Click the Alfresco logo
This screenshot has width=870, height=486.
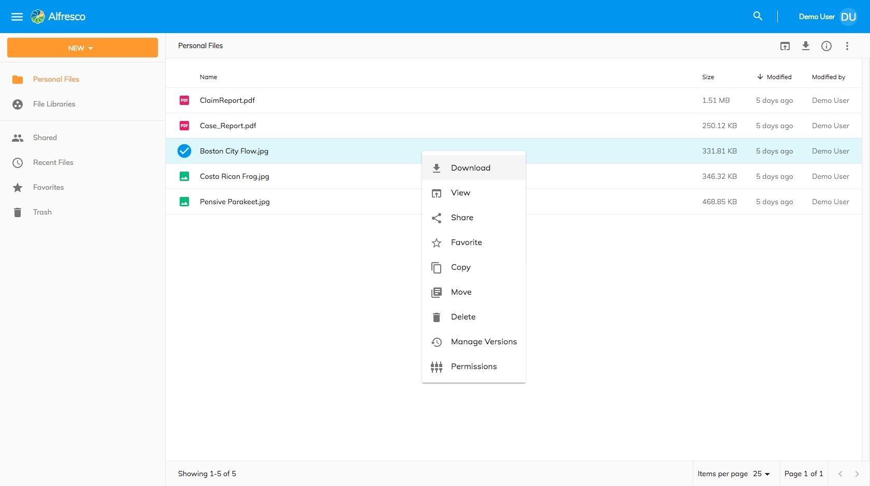[58, 17]
